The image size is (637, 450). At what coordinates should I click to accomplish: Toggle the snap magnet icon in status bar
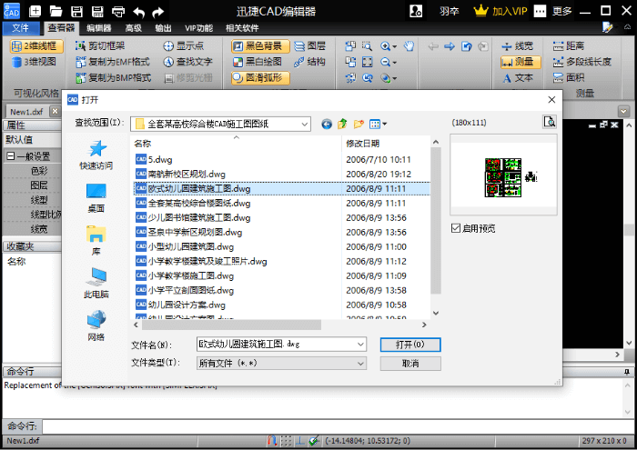coord(272,440)
